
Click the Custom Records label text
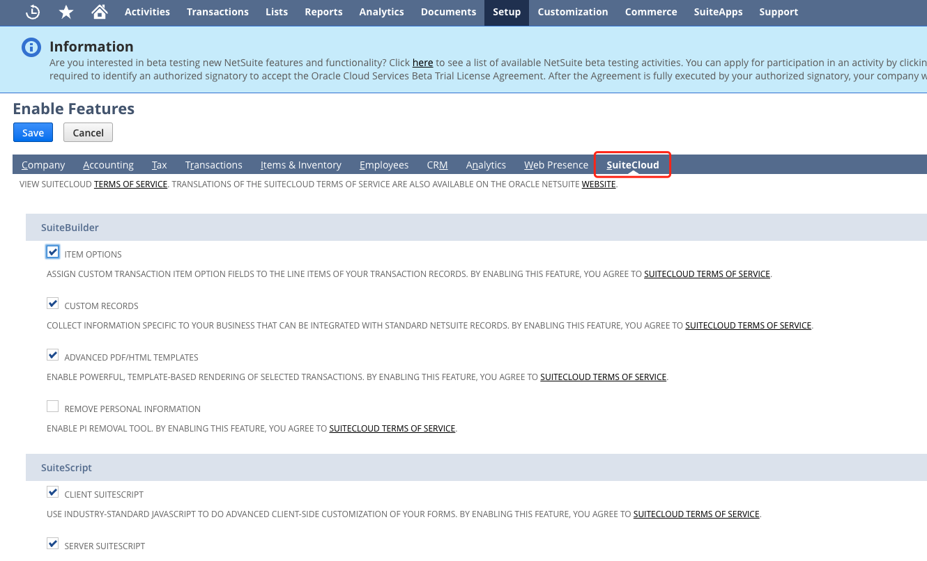[101, 306]
